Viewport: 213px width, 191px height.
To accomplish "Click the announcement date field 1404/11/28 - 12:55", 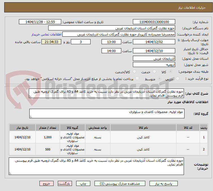I will click(40, 22).
